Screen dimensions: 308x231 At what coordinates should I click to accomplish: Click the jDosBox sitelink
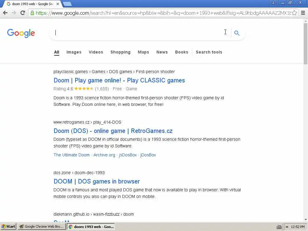coord(148,155)
